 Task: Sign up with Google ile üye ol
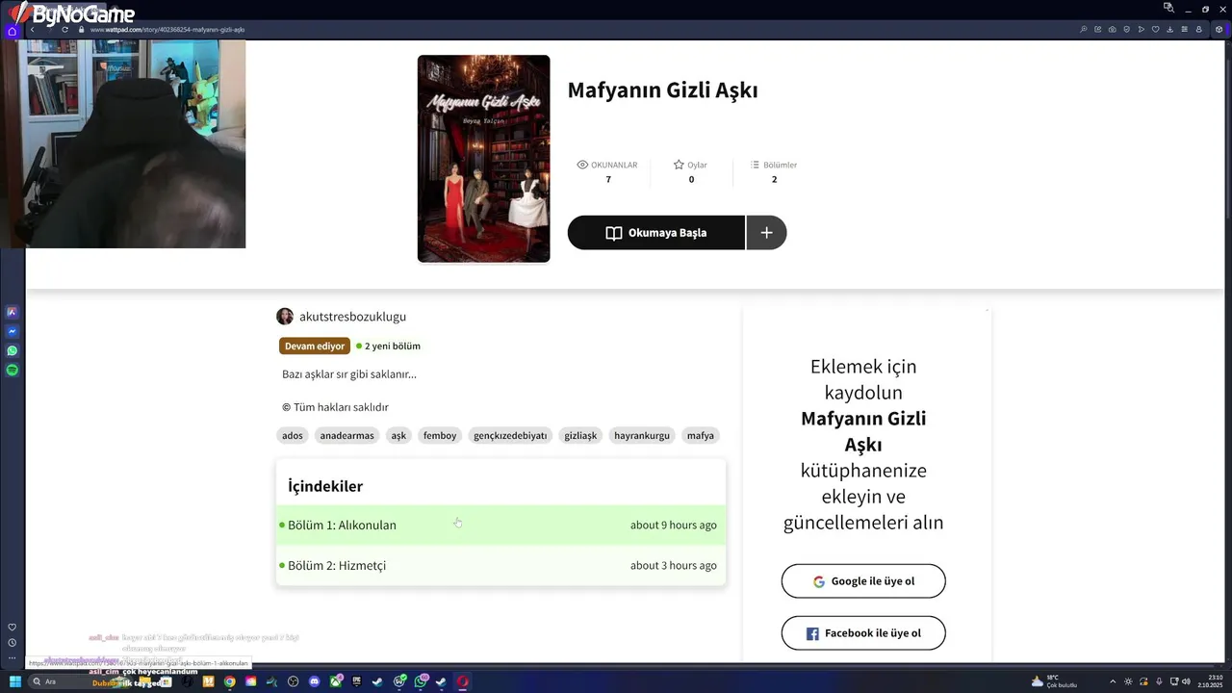(863, 581)
